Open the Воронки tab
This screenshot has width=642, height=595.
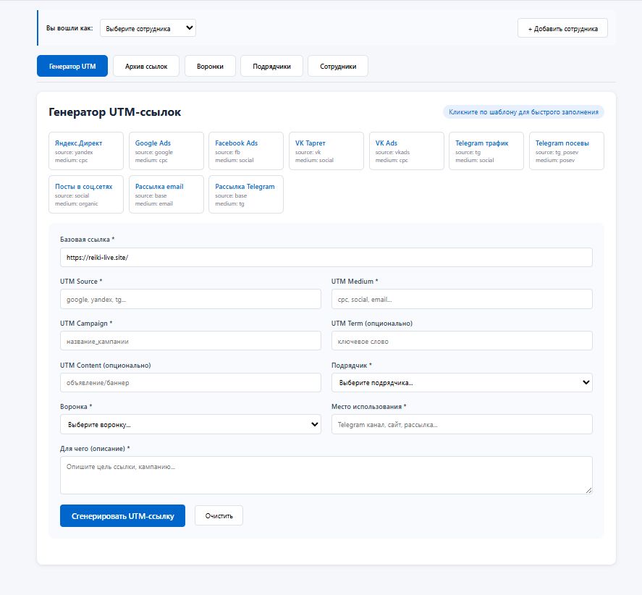click(210, 66)
